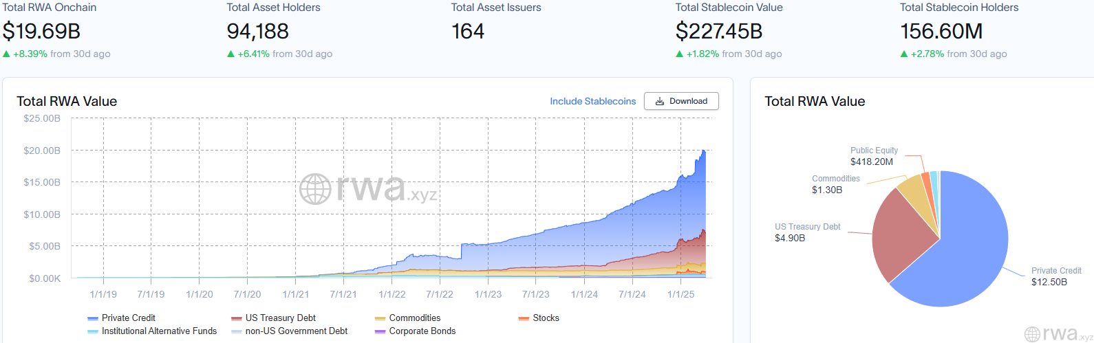Hide the Stocks legend series

pyautogui.click(x=539, y=318)
